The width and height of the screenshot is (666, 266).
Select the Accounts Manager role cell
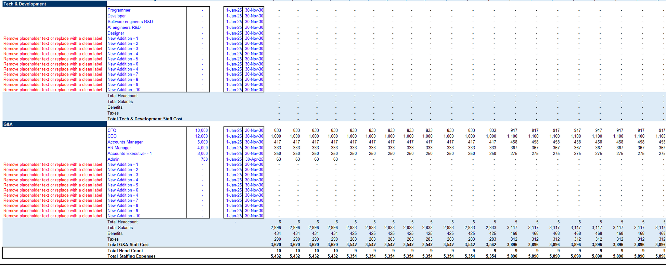point(125,142)
